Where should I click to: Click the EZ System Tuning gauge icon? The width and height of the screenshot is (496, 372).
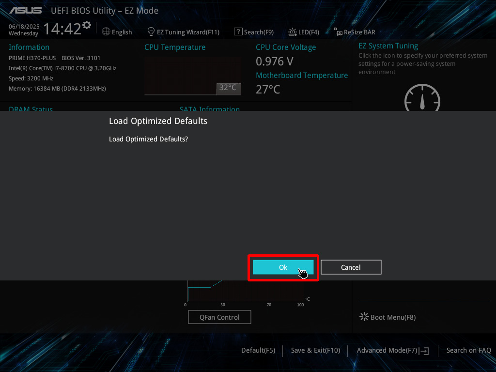pyautogui.click(x=422, y=97)
